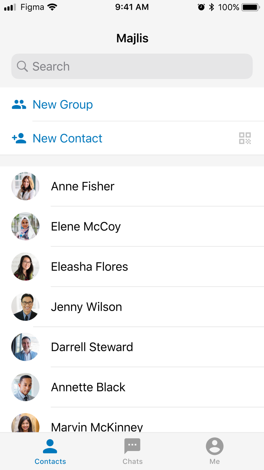The width and height of the screenshot is (264, 470).
Task: Create a New Group
Action: pyautogui.click(x=132, y=104)
